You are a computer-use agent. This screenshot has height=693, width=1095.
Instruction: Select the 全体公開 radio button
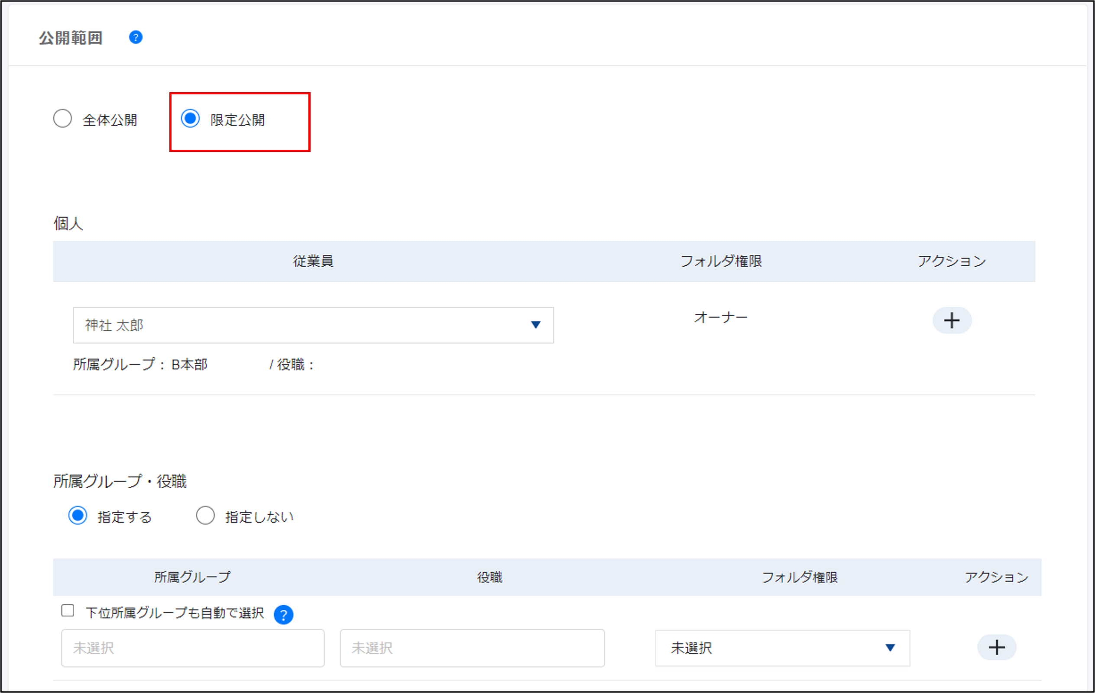[63, 119]
